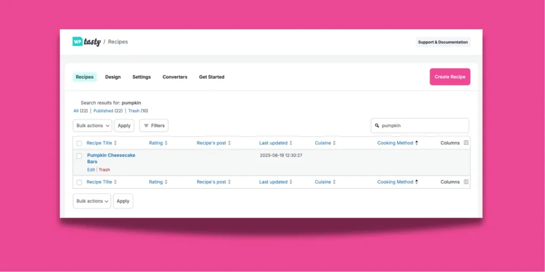
Task: Sort by Last updated in header
Action: 273,143
